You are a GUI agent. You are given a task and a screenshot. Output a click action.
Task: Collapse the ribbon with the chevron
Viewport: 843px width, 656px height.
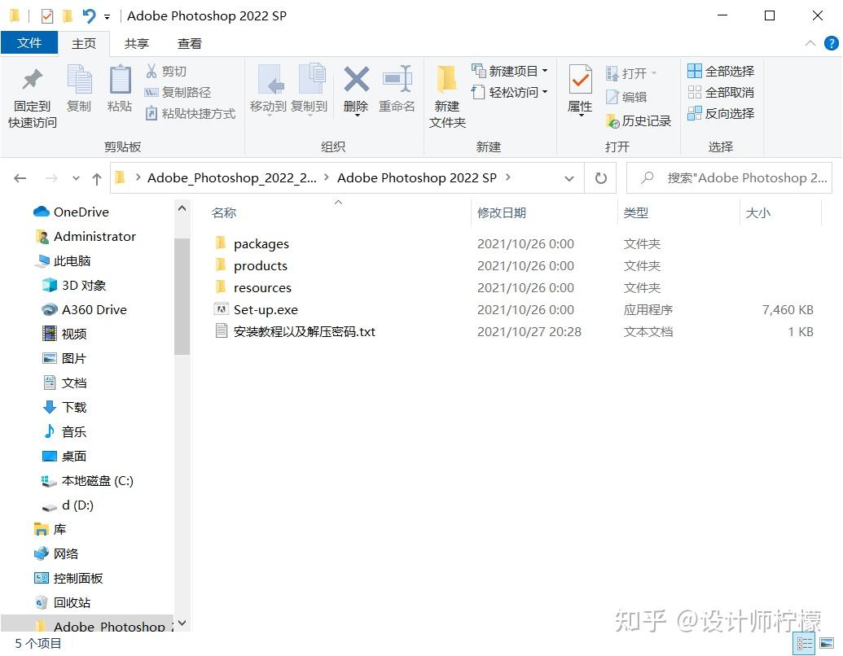[x=810, y=43]
